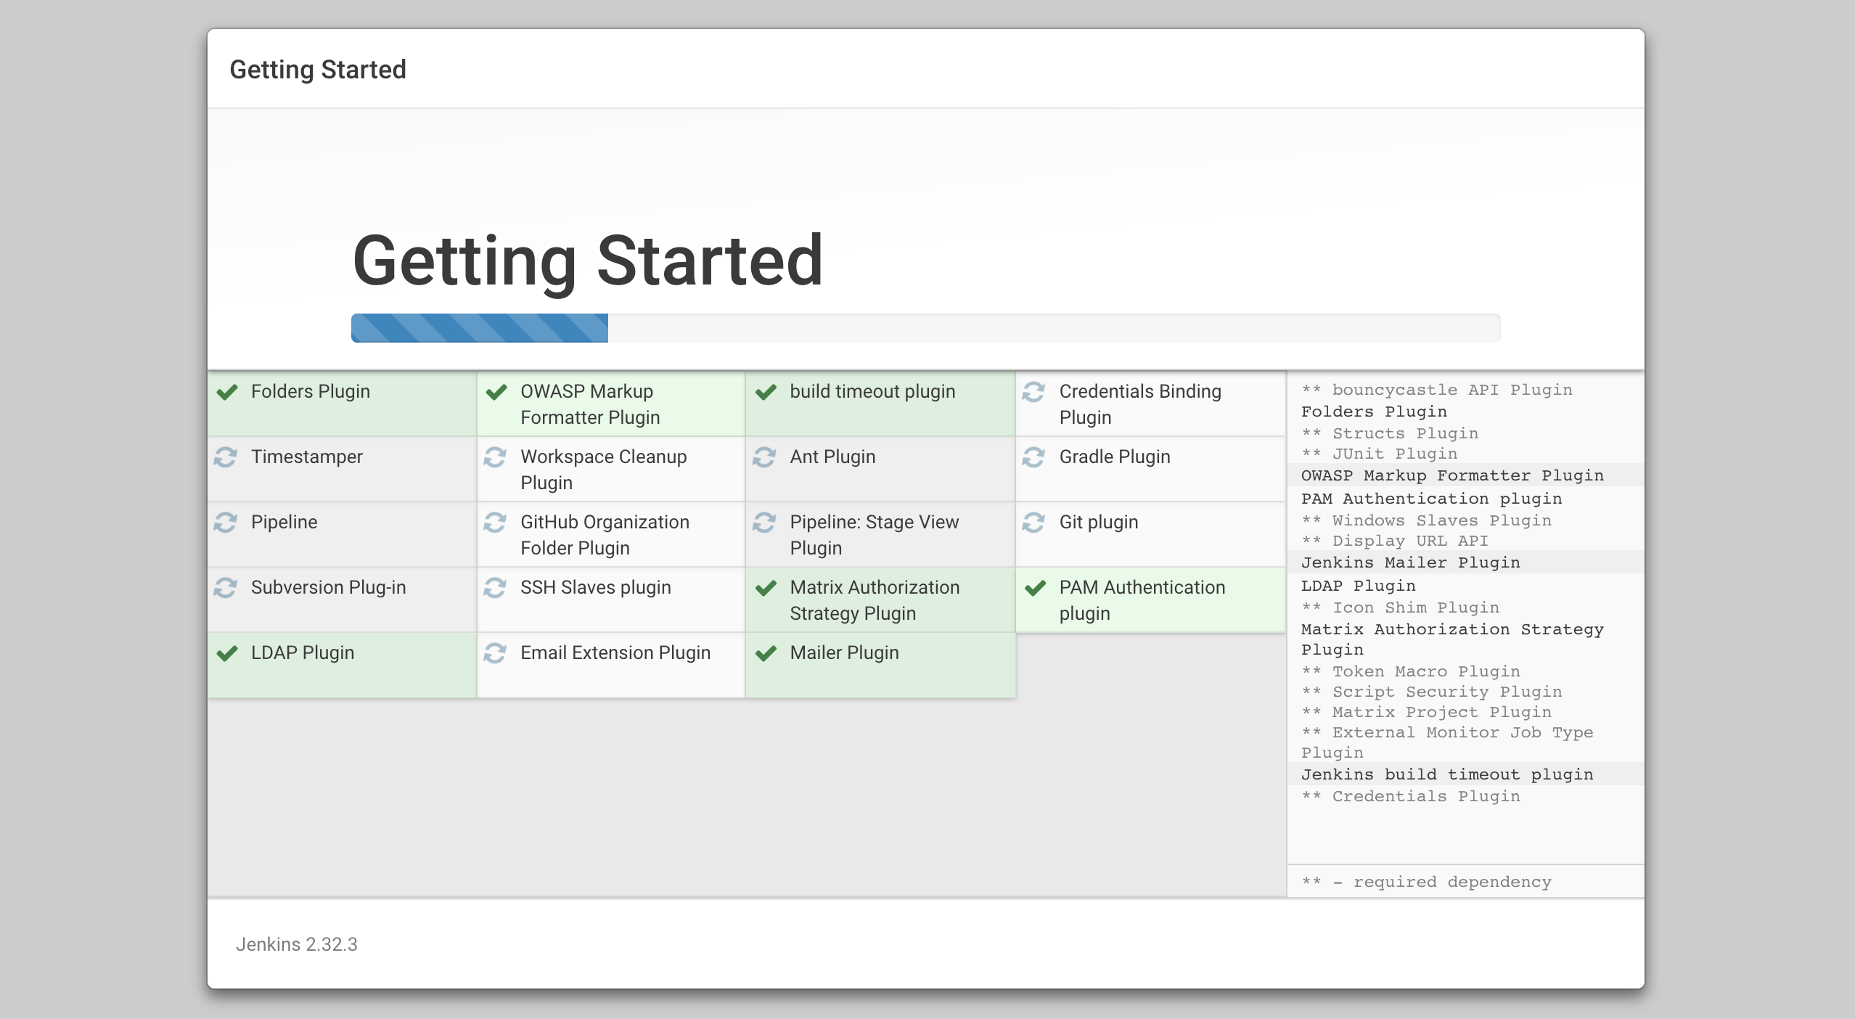Click '** Token Macro Plugin' log line
The width and height of the screenshot is (1855, 1019).
[1410, 672]
